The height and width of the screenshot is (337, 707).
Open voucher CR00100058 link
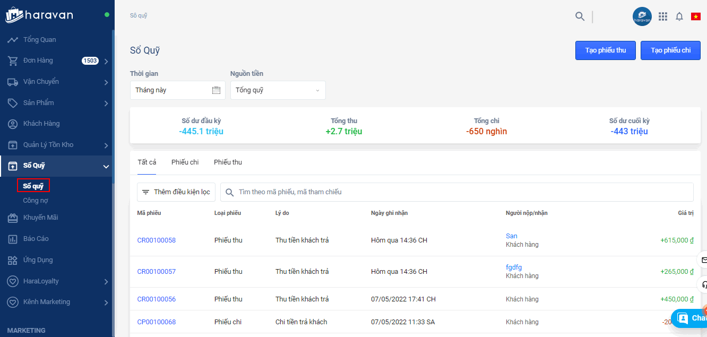156,240
